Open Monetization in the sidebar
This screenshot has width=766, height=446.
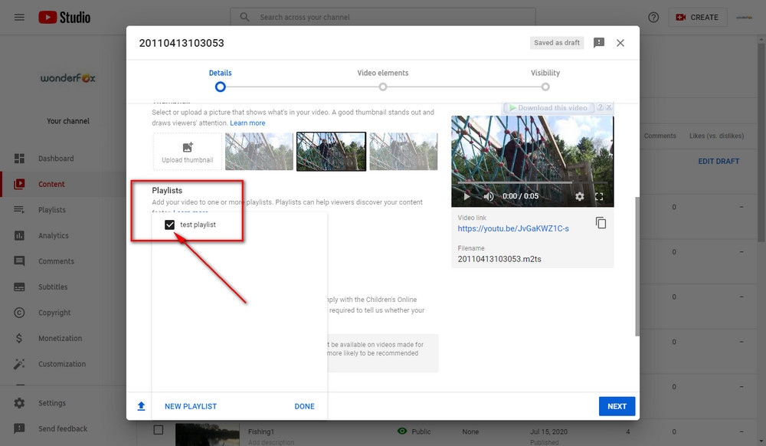pyautogui.click(x=60, y=338)
